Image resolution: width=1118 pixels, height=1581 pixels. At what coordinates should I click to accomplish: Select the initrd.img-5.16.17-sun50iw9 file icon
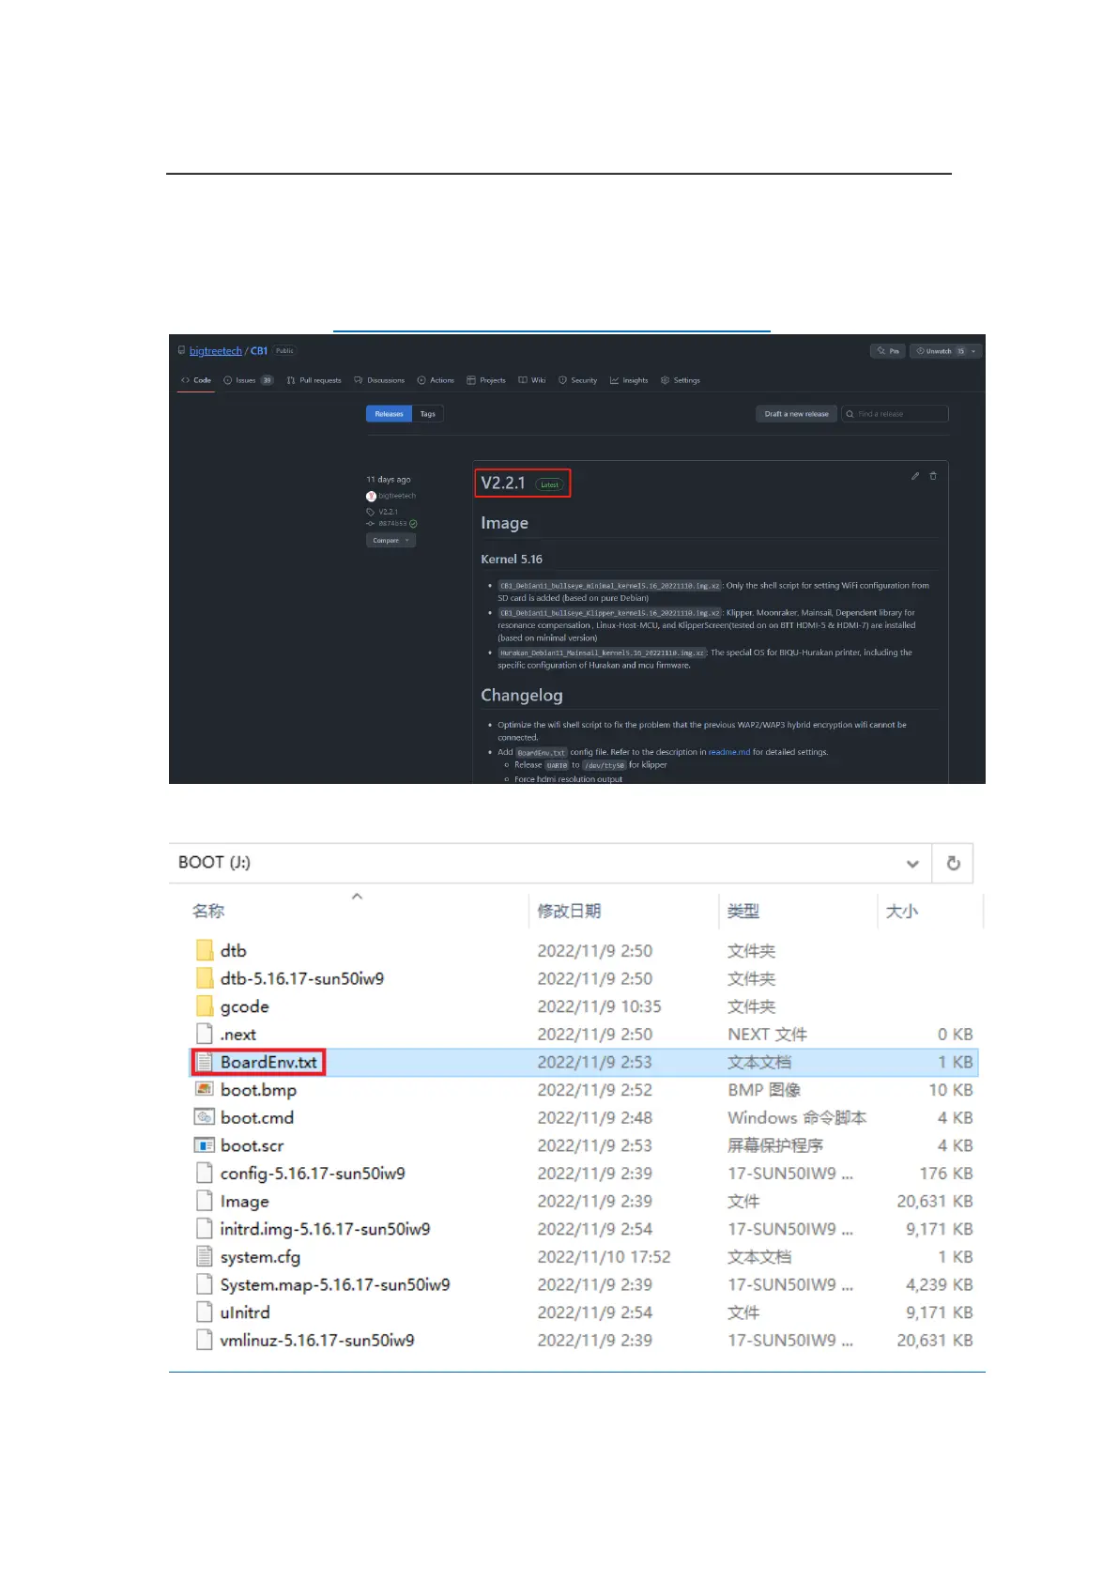pos(205,1229)
